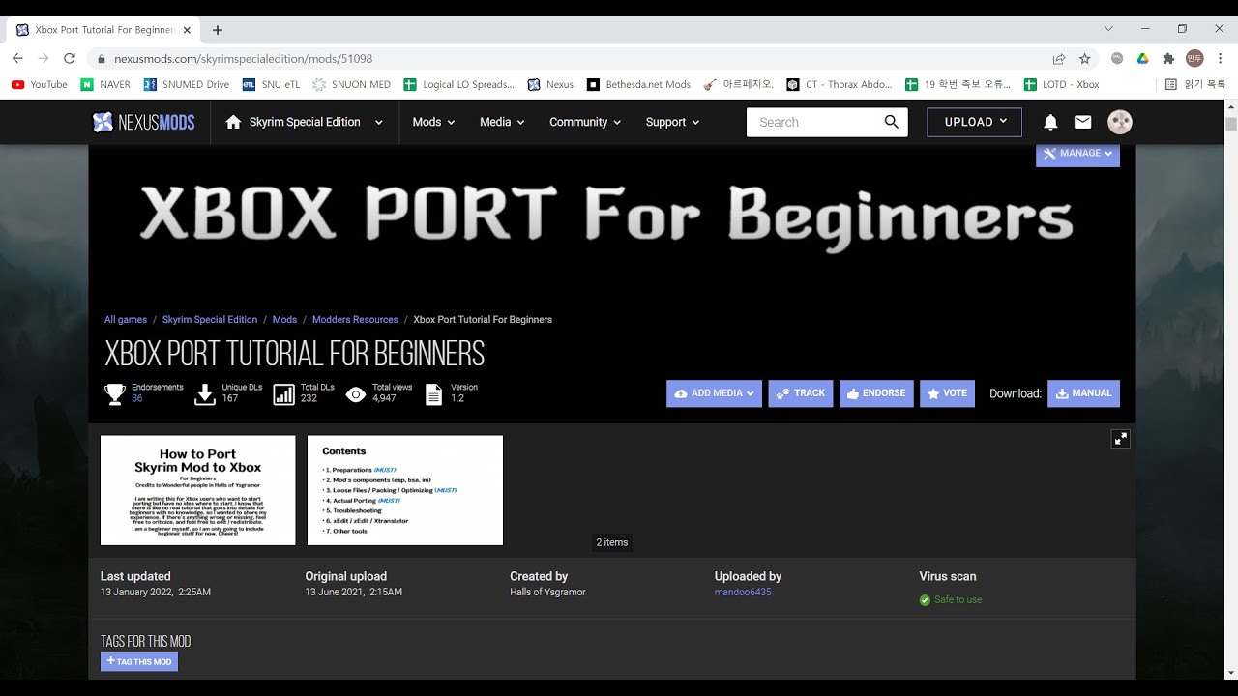Viewport: 1238px width, 696px height.
Task: Open the browser extensions puzzle icon
Action: tap(1168, 58)
